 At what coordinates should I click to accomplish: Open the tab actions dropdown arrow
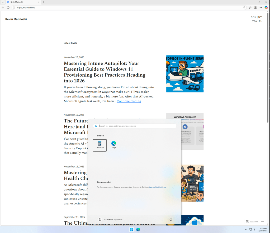point(3,2)
